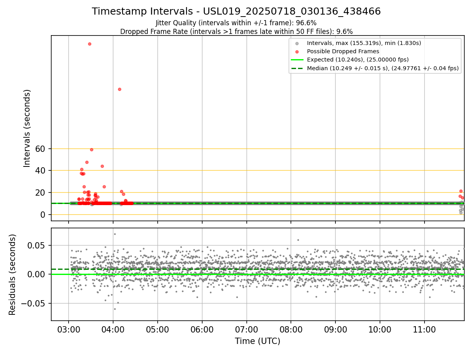Click legend entry 'Expected (10.240s), (25.00000 fps)'

pos(358,60)
